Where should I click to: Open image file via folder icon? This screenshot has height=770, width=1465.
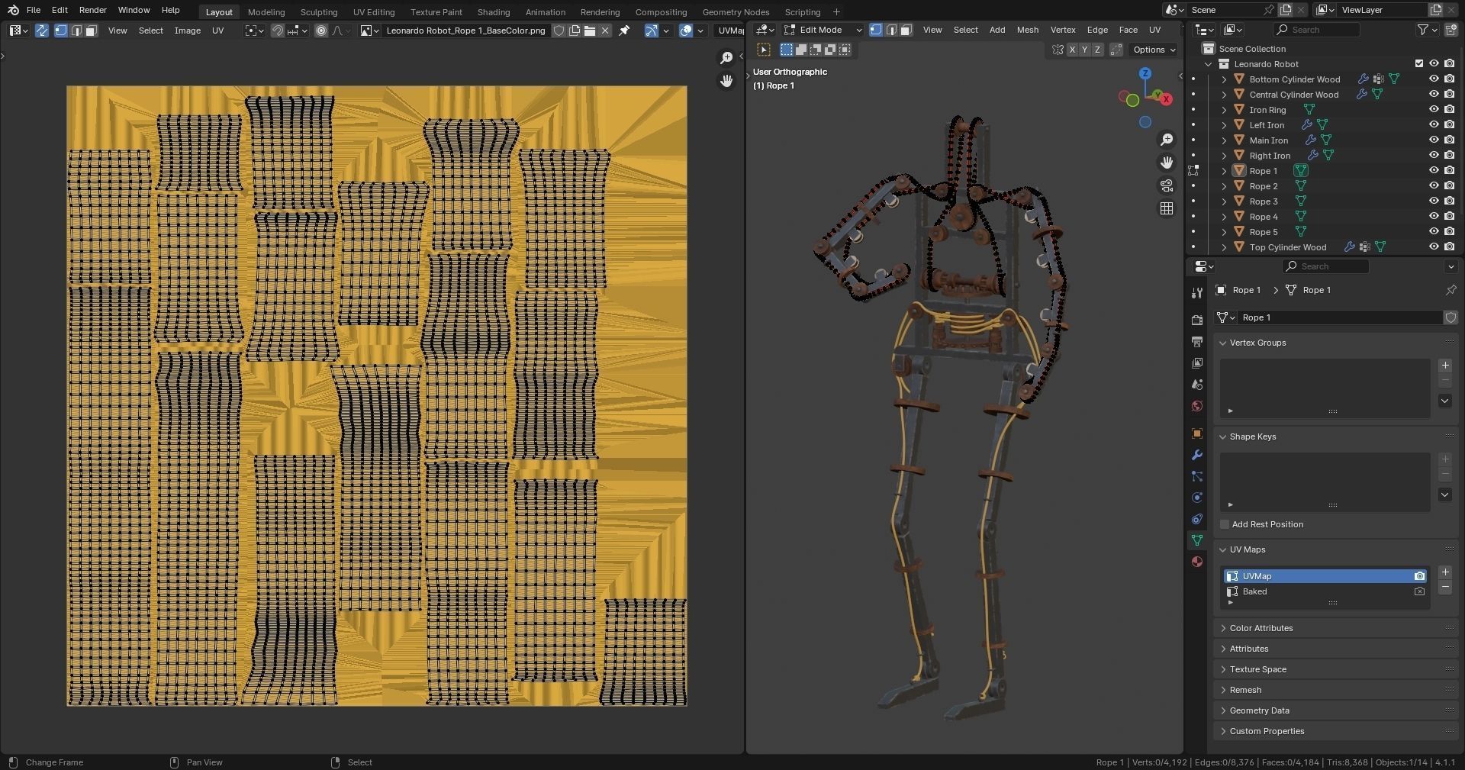[x=590, y=31]
